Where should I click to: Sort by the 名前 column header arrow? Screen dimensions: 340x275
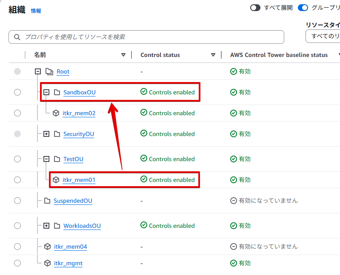(123, 55)
